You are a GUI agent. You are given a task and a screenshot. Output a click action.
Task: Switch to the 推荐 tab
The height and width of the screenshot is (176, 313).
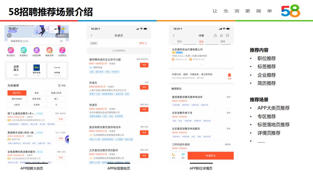(223, 42)
